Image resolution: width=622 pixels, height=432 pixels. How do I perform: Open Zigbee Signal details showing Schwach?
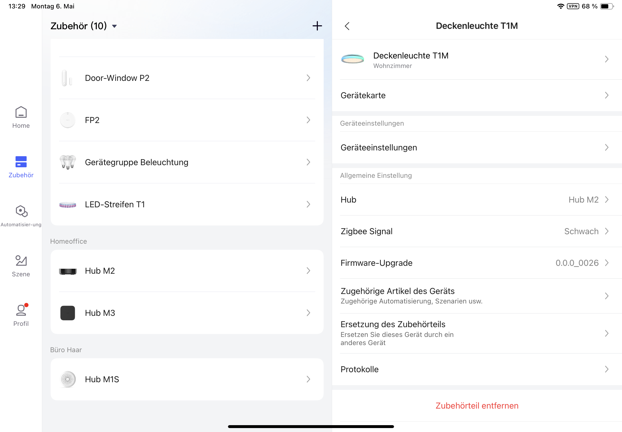[477, 232]
